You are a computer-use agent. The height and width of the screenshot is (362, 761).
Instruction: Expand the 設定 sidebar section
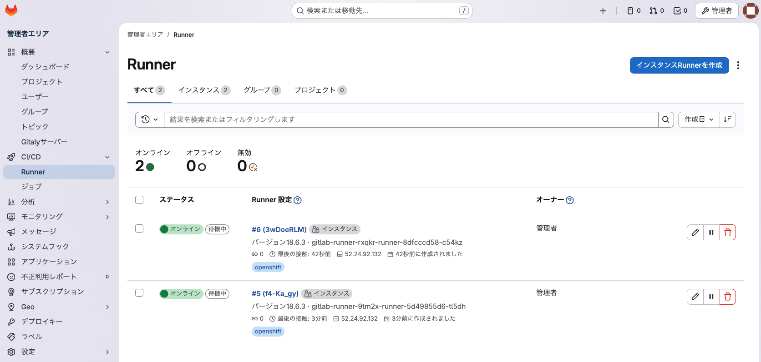(59, 352)
